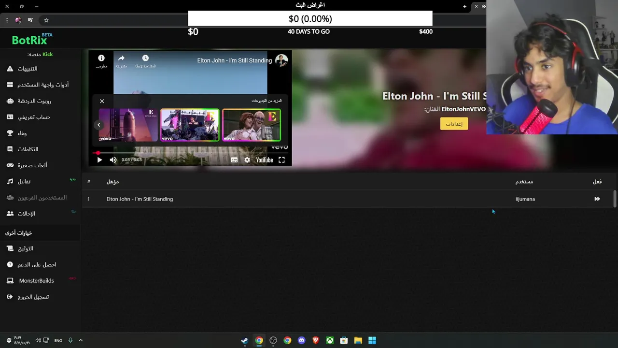Click the user name iijumana

525,199
